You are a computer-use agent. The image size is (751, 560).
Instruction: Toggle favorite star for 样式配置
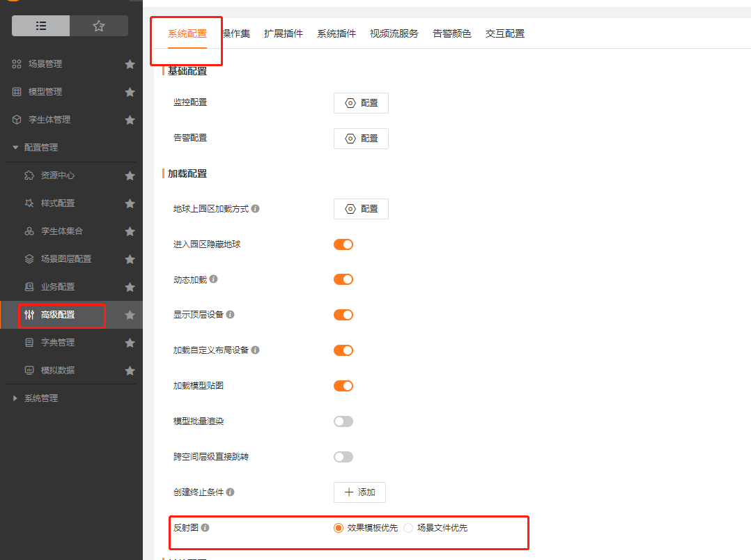point(130,203)
